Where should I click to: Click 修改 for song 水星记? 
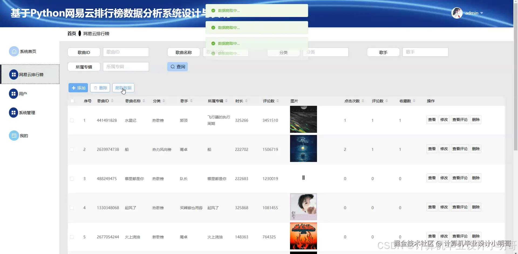pyautogui.click(x=444, y=120)
